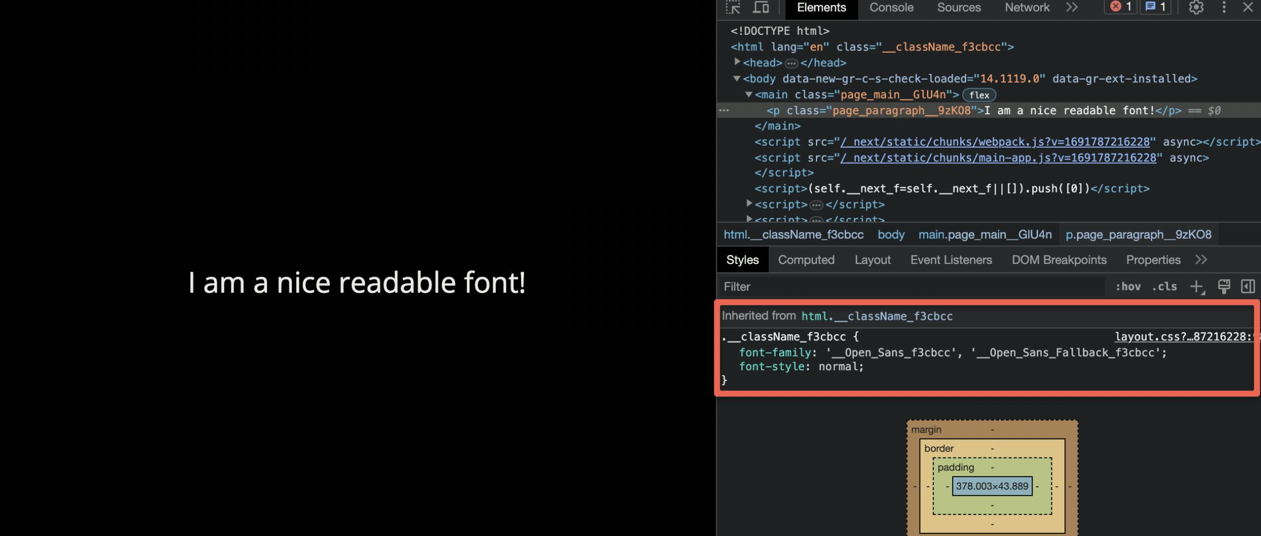
Task: Open the main-app.js script link
Action: tap(998, 158)
